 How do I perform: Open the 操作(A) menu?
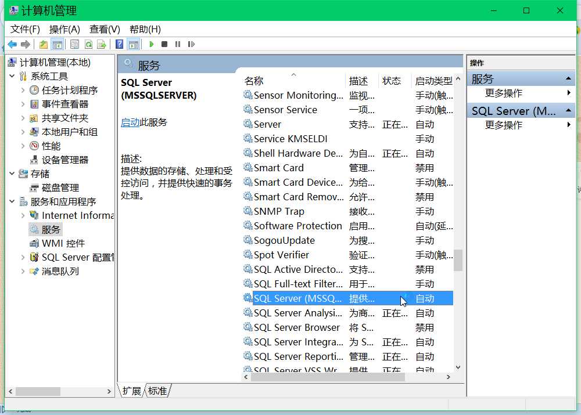coord(64,29)
